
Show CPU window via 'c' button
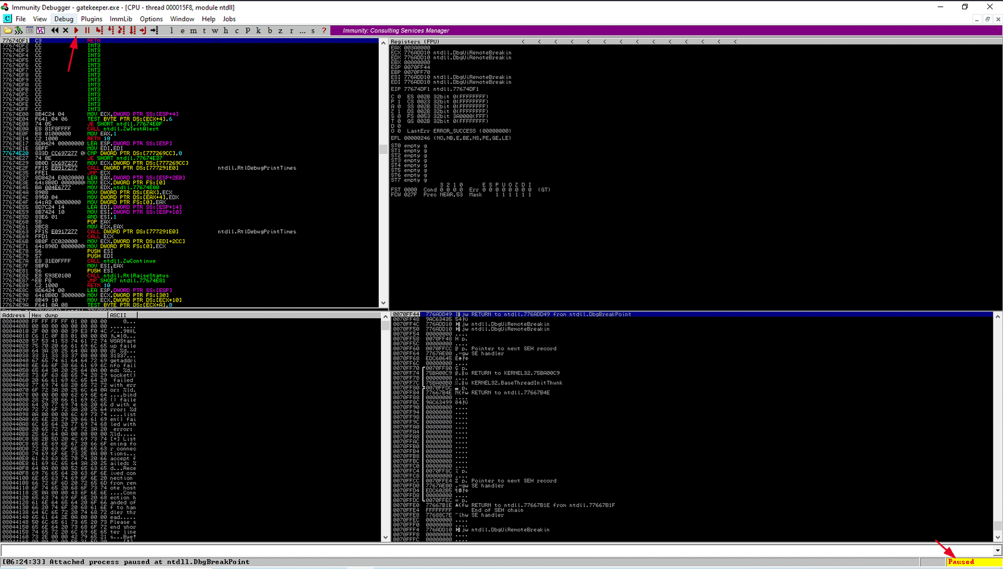point(236,30)
